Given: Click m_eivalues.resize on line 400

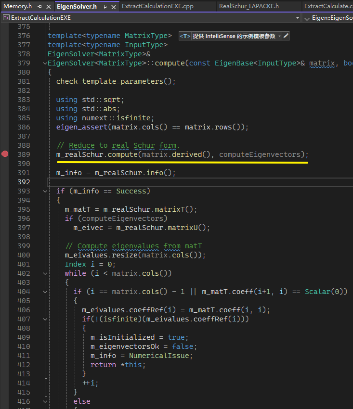Looking at the screenshot, I should tap(101, 255).
